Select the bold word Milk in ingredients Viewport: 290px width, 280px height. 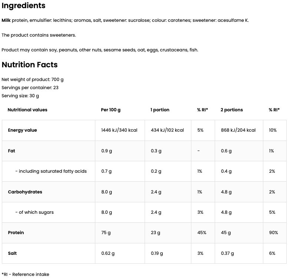pyautogui.click(x=6, y=20)
